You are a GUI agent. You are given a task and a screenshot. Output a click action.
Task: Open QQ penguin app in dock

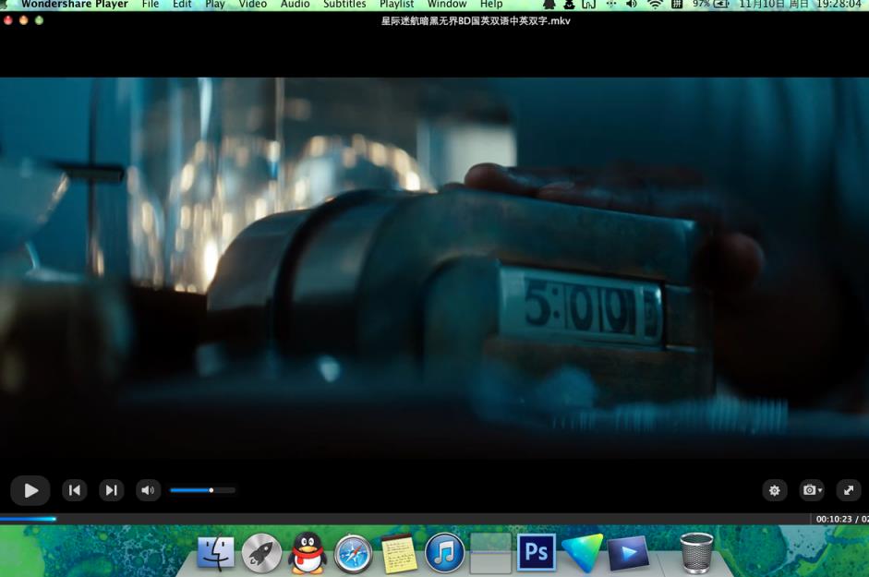pos(308,553)
